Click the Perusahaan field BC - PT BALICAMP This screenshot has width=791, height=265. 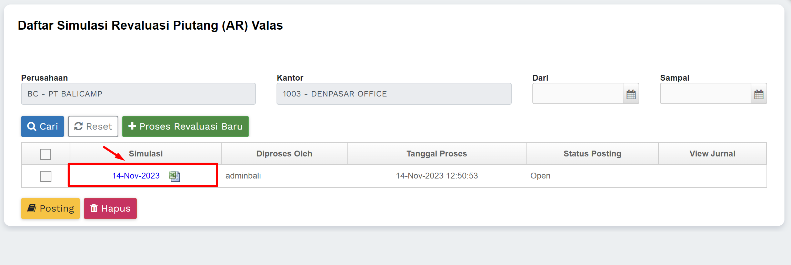click(138, 94)
